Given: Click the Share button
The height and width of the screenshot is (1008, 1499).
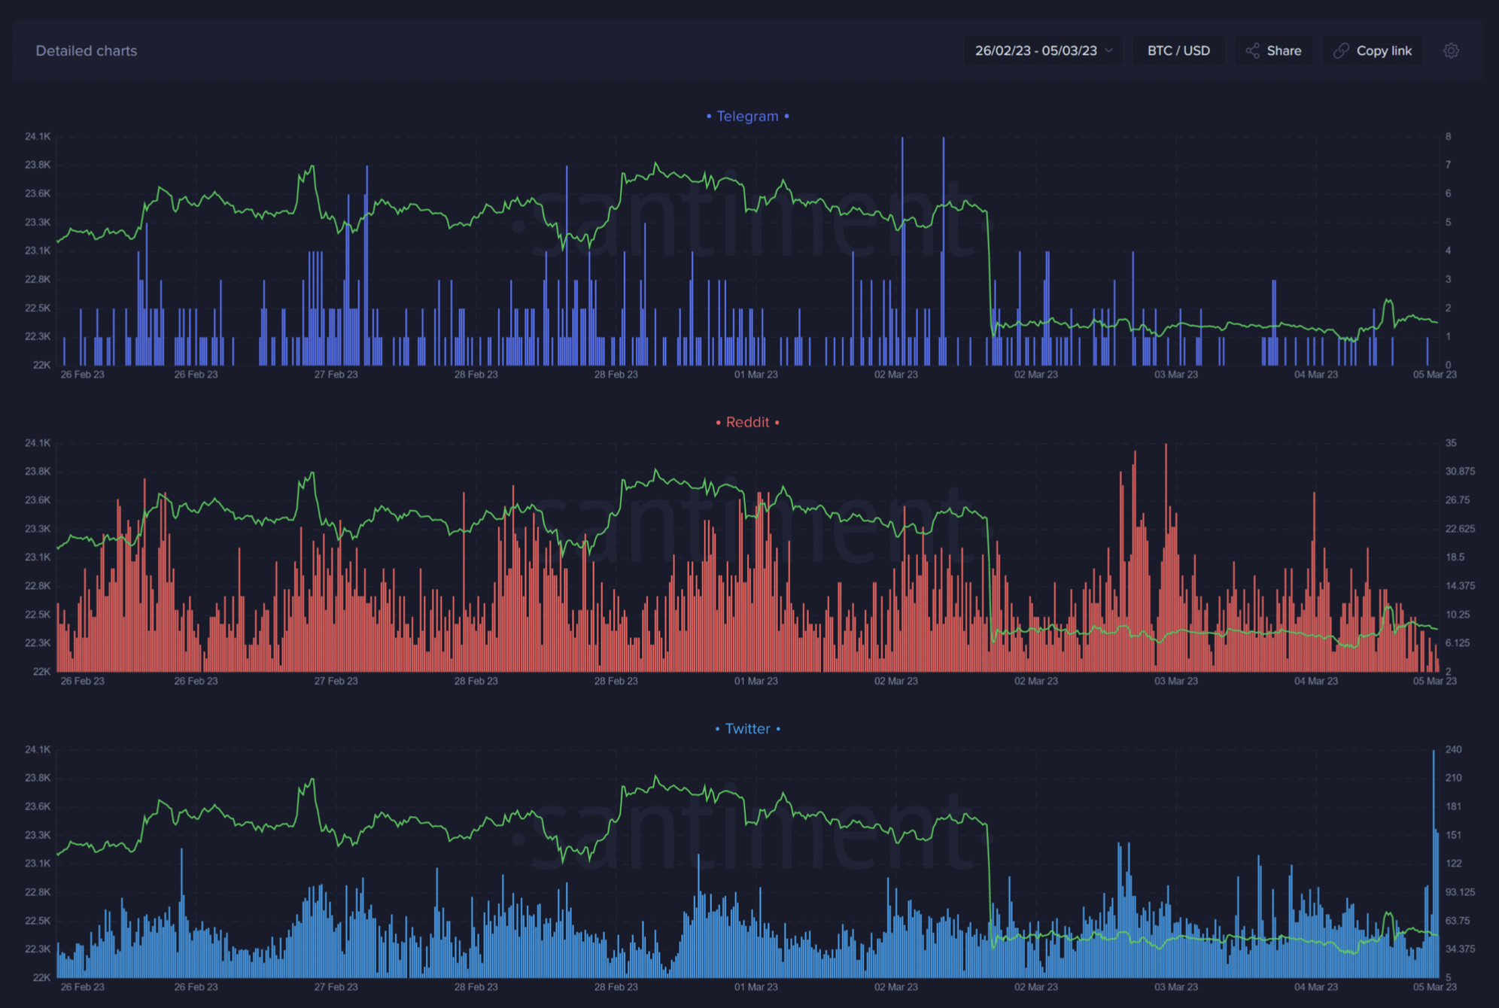Looking at the screenshot, I should 1273,50.
